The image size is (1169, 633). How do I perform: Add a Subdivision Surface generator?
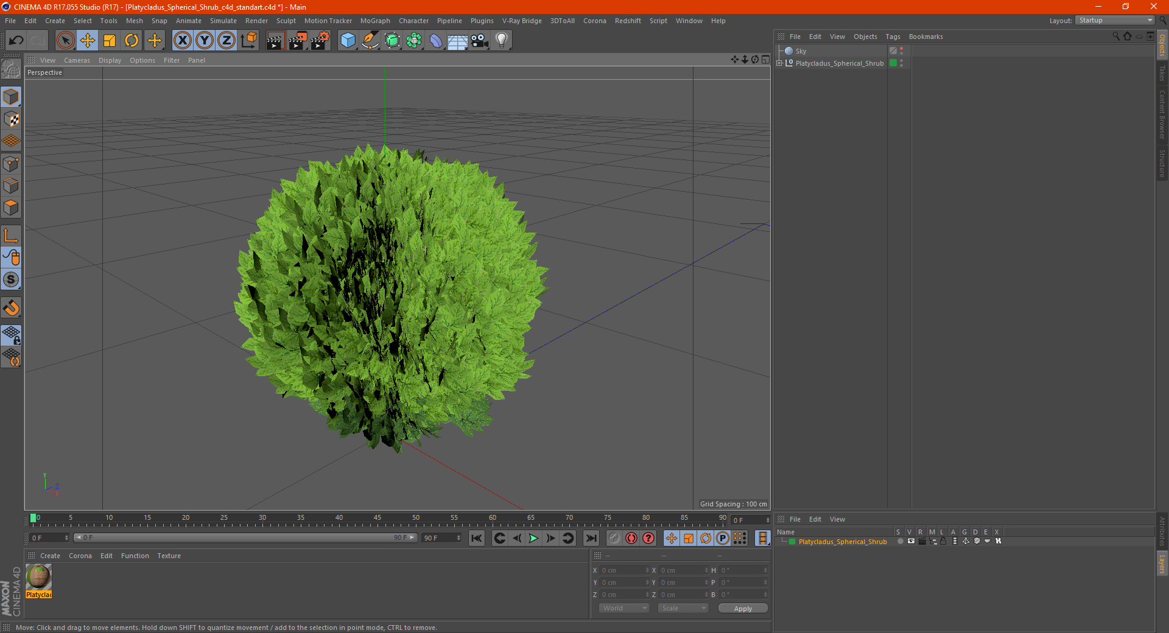392,41
